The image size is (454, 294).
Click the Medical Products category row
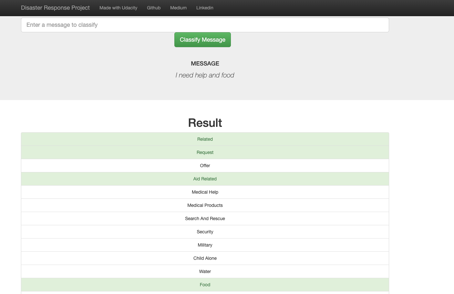(x=205, y=205)
